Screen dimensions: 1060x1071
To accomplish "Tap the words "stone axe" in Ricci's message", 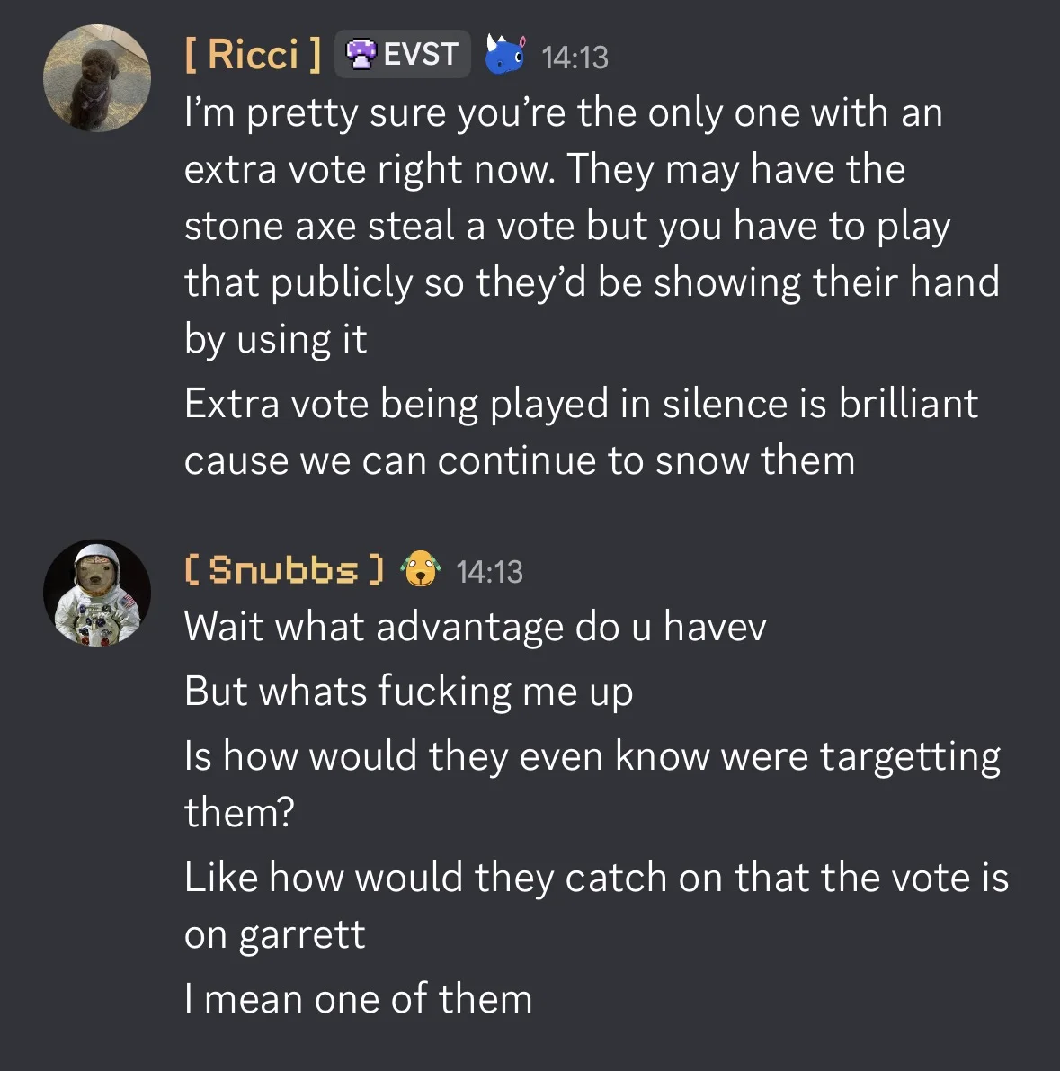I will click(x=270, y=226).
